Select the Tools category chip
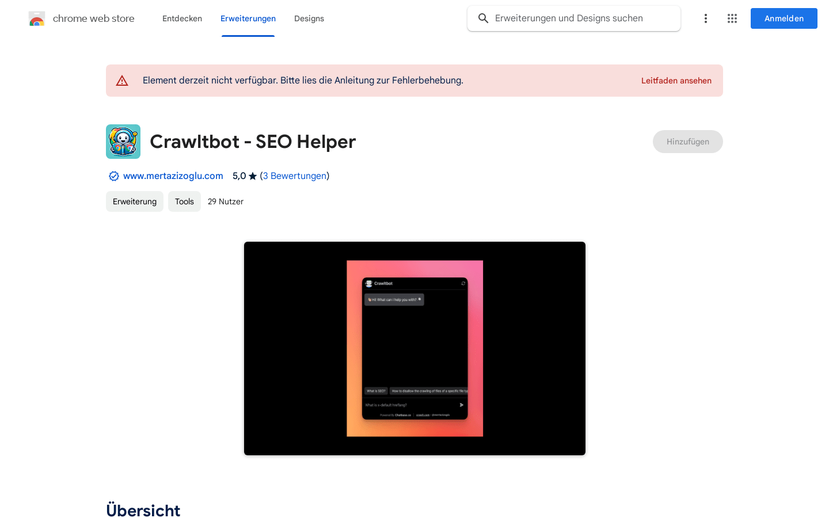The width and height of the screenshot is (829, 518). click(184, 201)
